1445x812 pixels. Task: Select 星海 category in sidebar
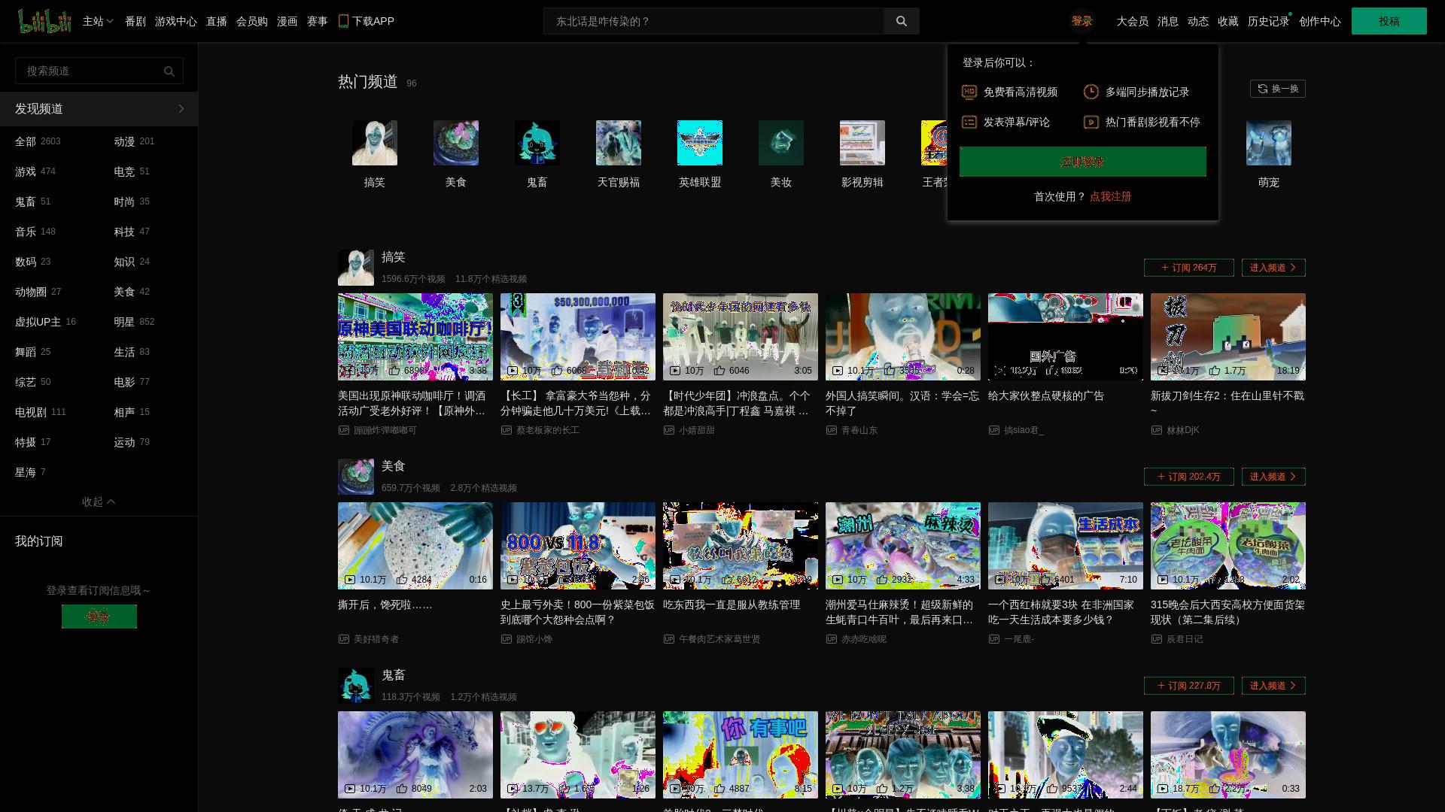coord(30,472)
